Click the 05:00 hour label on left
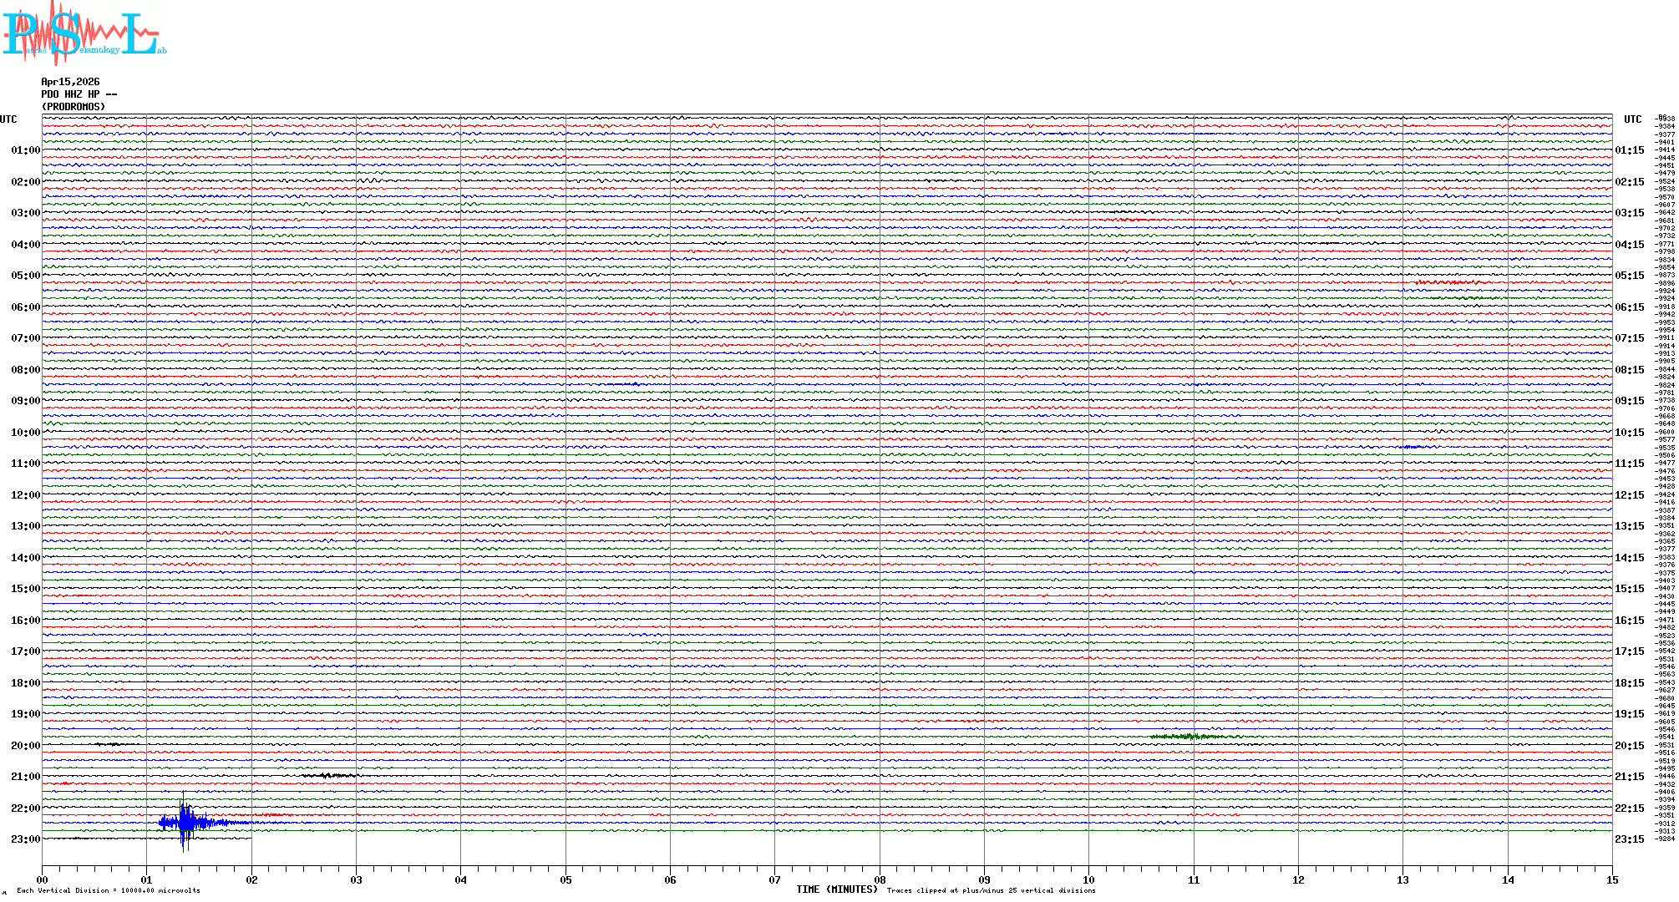The width and height of the screenshot is (1679, 902). tap(25, 276)
